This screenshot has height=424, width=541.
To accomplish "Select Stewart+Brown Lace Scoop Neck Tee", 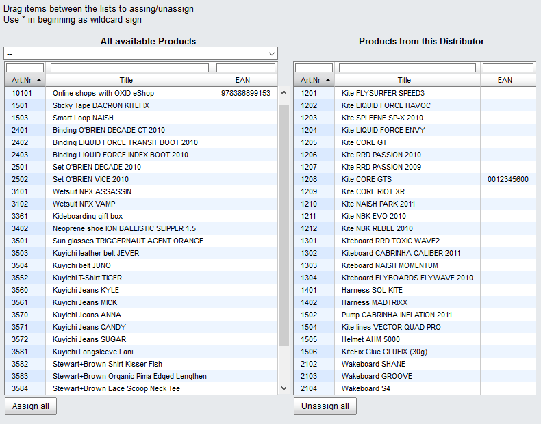I will pos(141,389).
